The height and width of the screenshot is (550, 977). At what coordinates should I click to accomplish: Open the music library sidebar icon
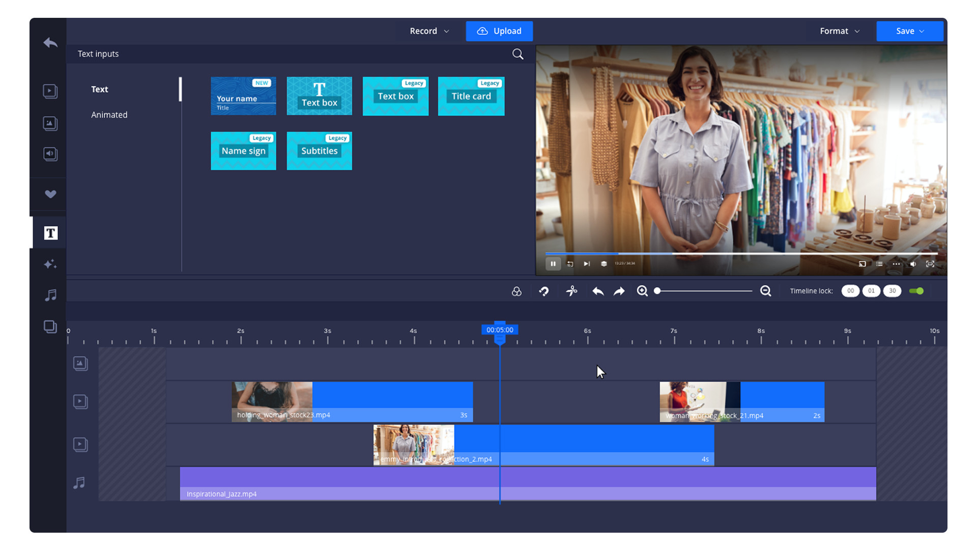point(50,295)
